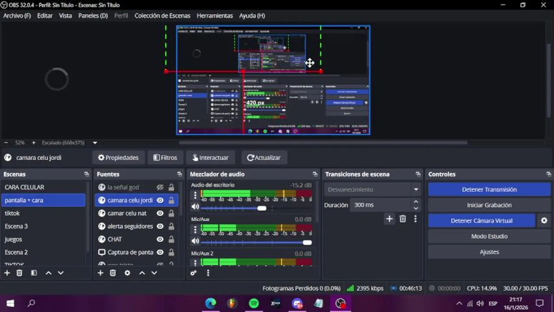554x312 pixels.
Task: Open scene filters icon in the Escenas toolbar
Action: (x=34, y=273)
